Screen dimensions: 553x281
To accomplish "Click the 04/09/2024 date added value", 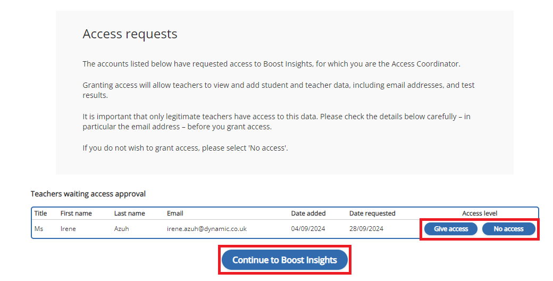I will click(x=308, y=229).
